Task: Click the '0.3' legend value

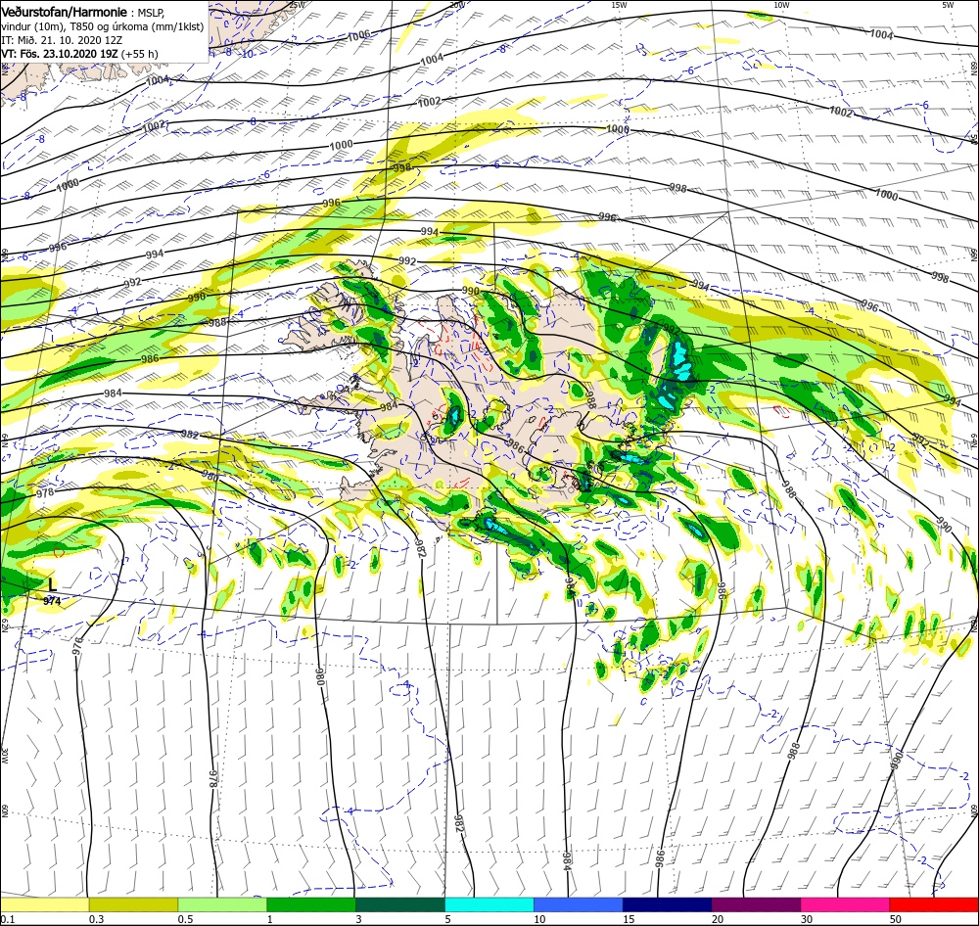Action: click(x=96, y=919)
